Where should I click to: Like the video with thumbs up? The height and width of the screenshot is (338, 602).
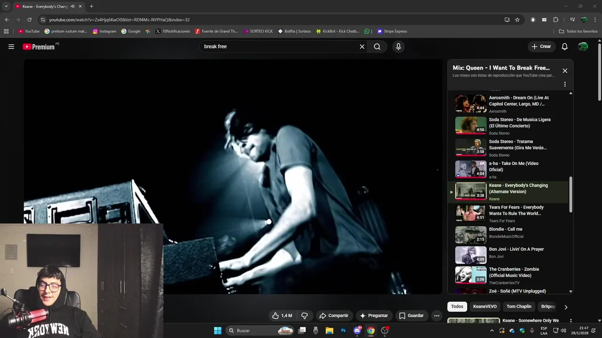282,315
